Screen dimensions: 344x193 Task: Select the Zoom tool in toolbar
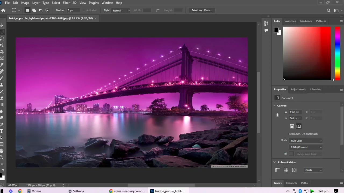click(2, 158)
